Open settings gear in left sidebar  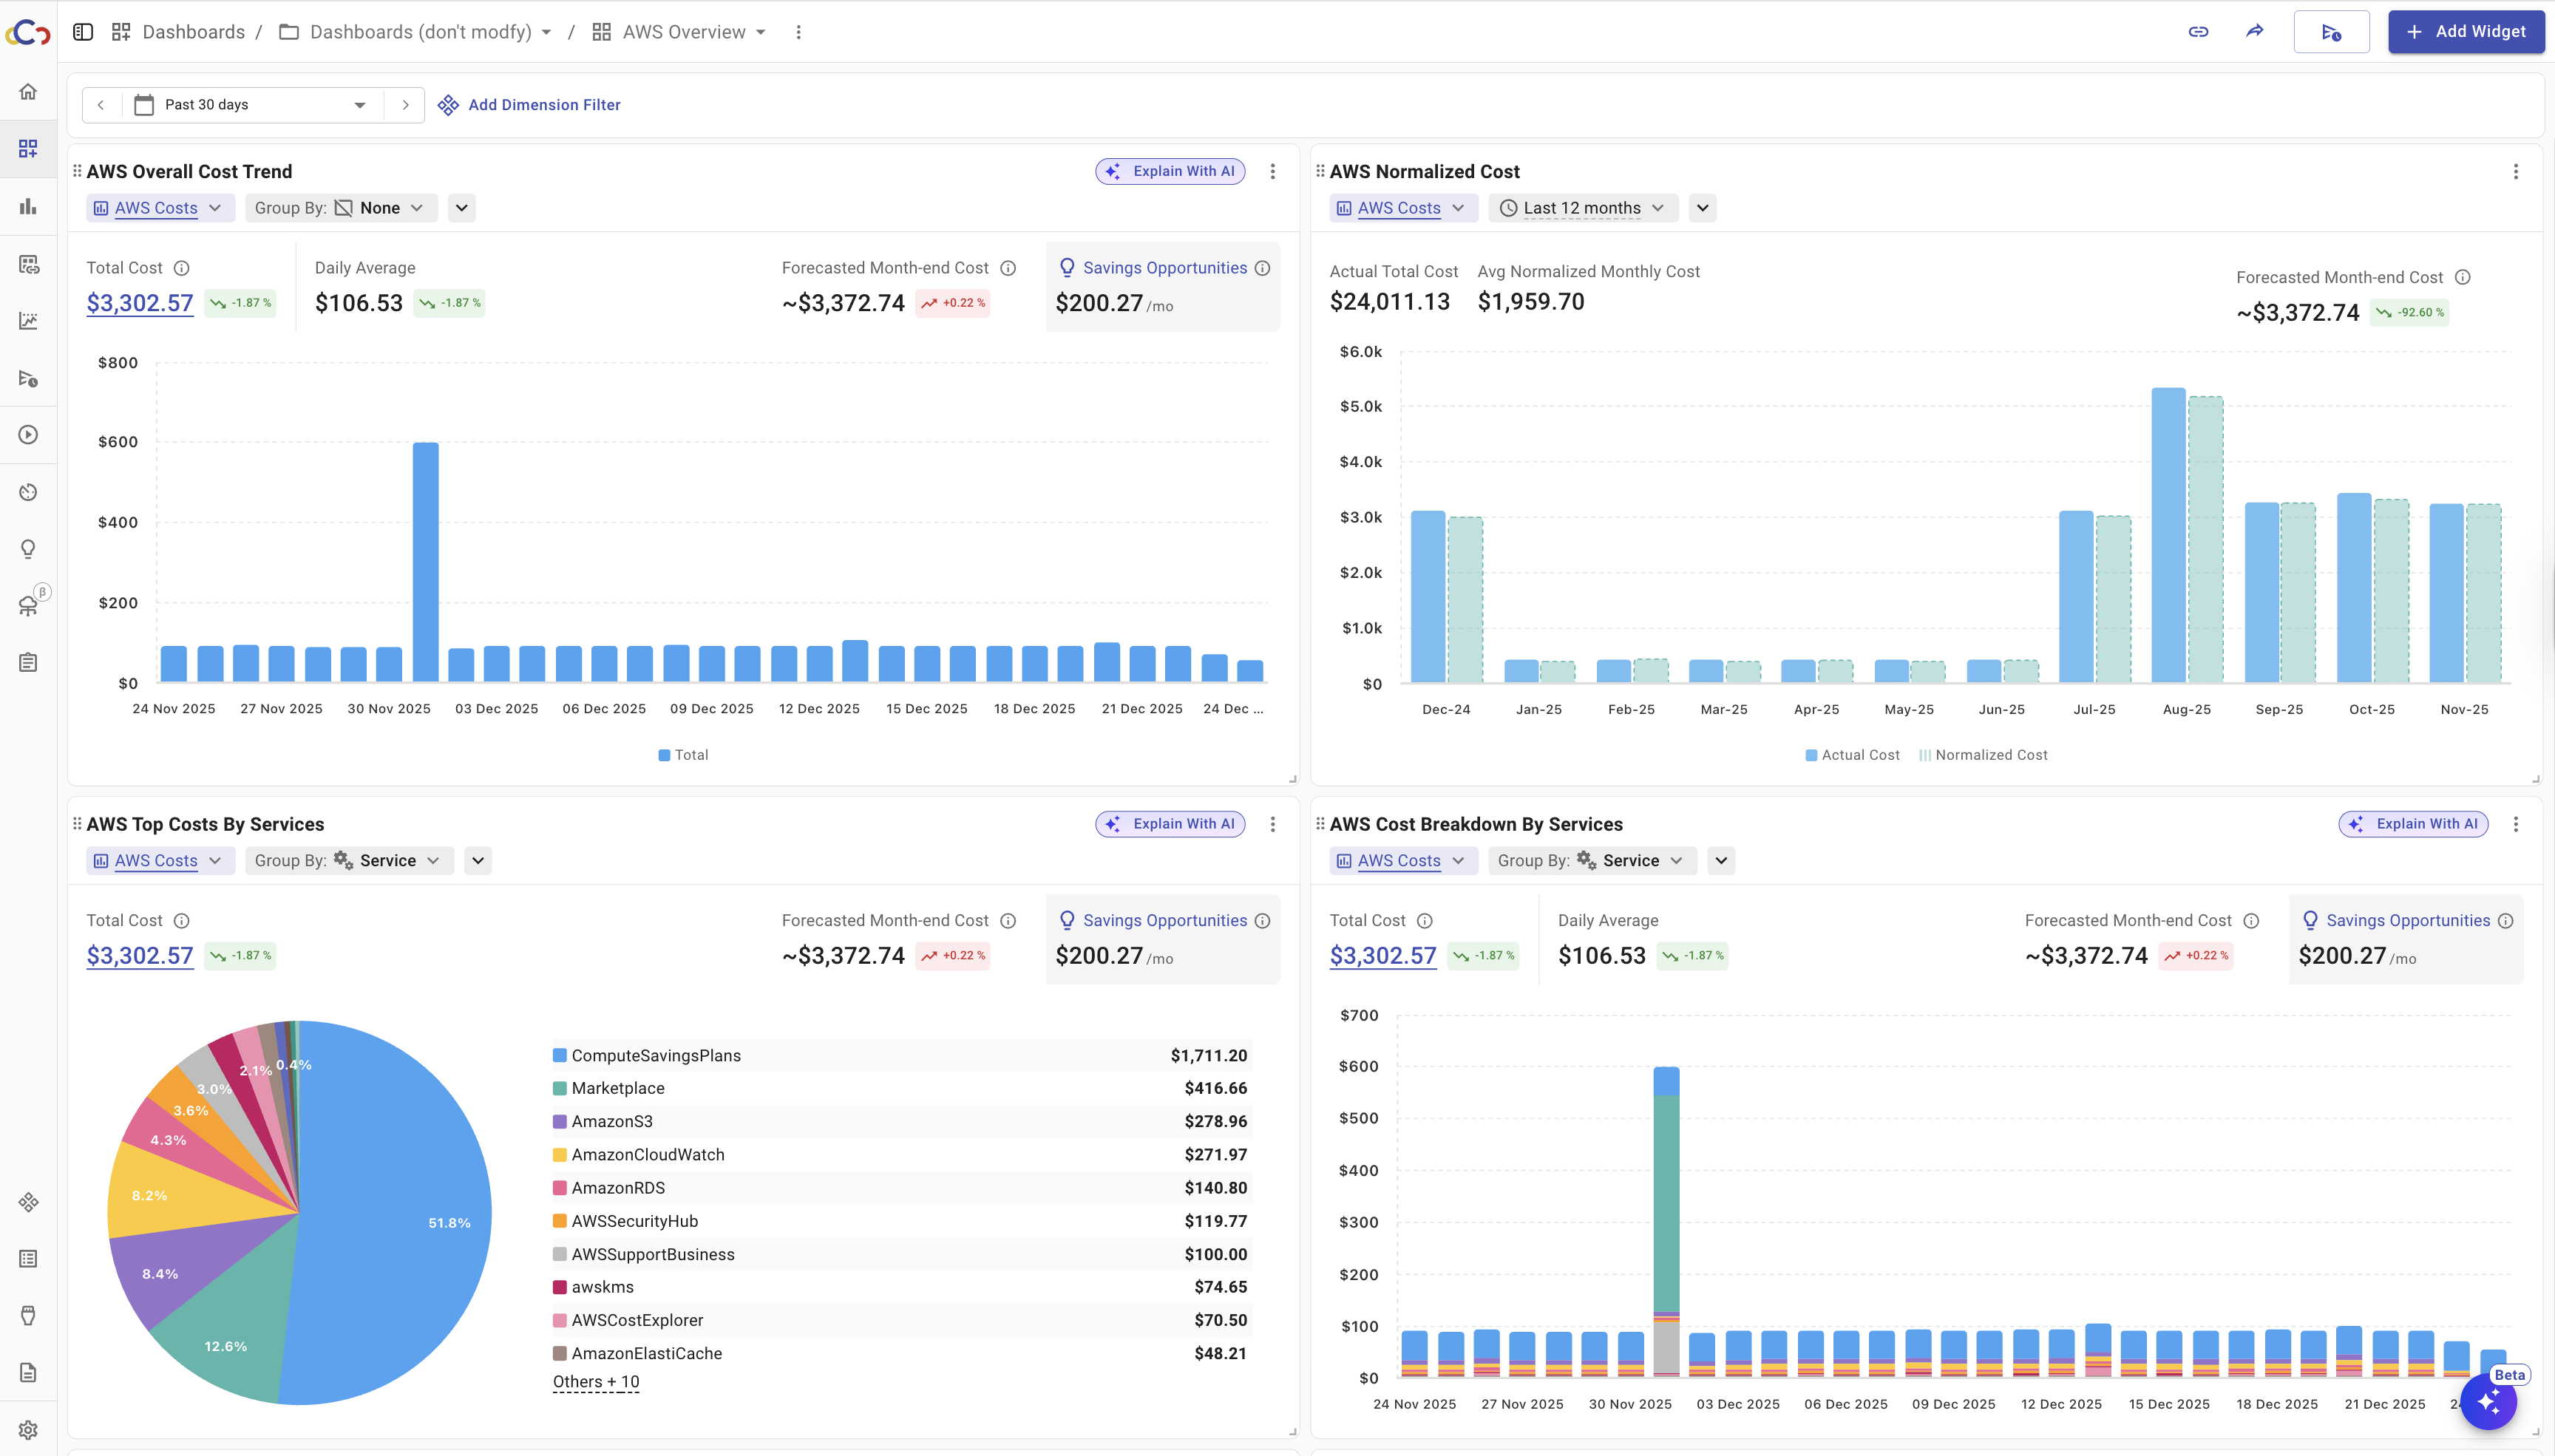click(x=28, y=1430)
